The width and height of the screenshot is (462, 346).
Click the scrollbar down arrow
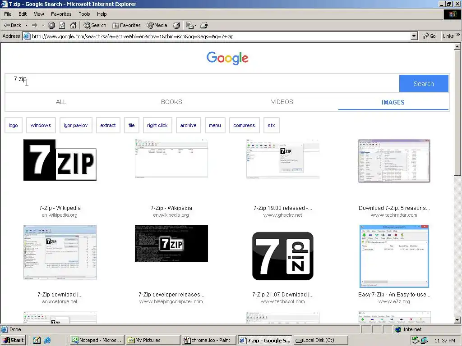click(457, 320)
